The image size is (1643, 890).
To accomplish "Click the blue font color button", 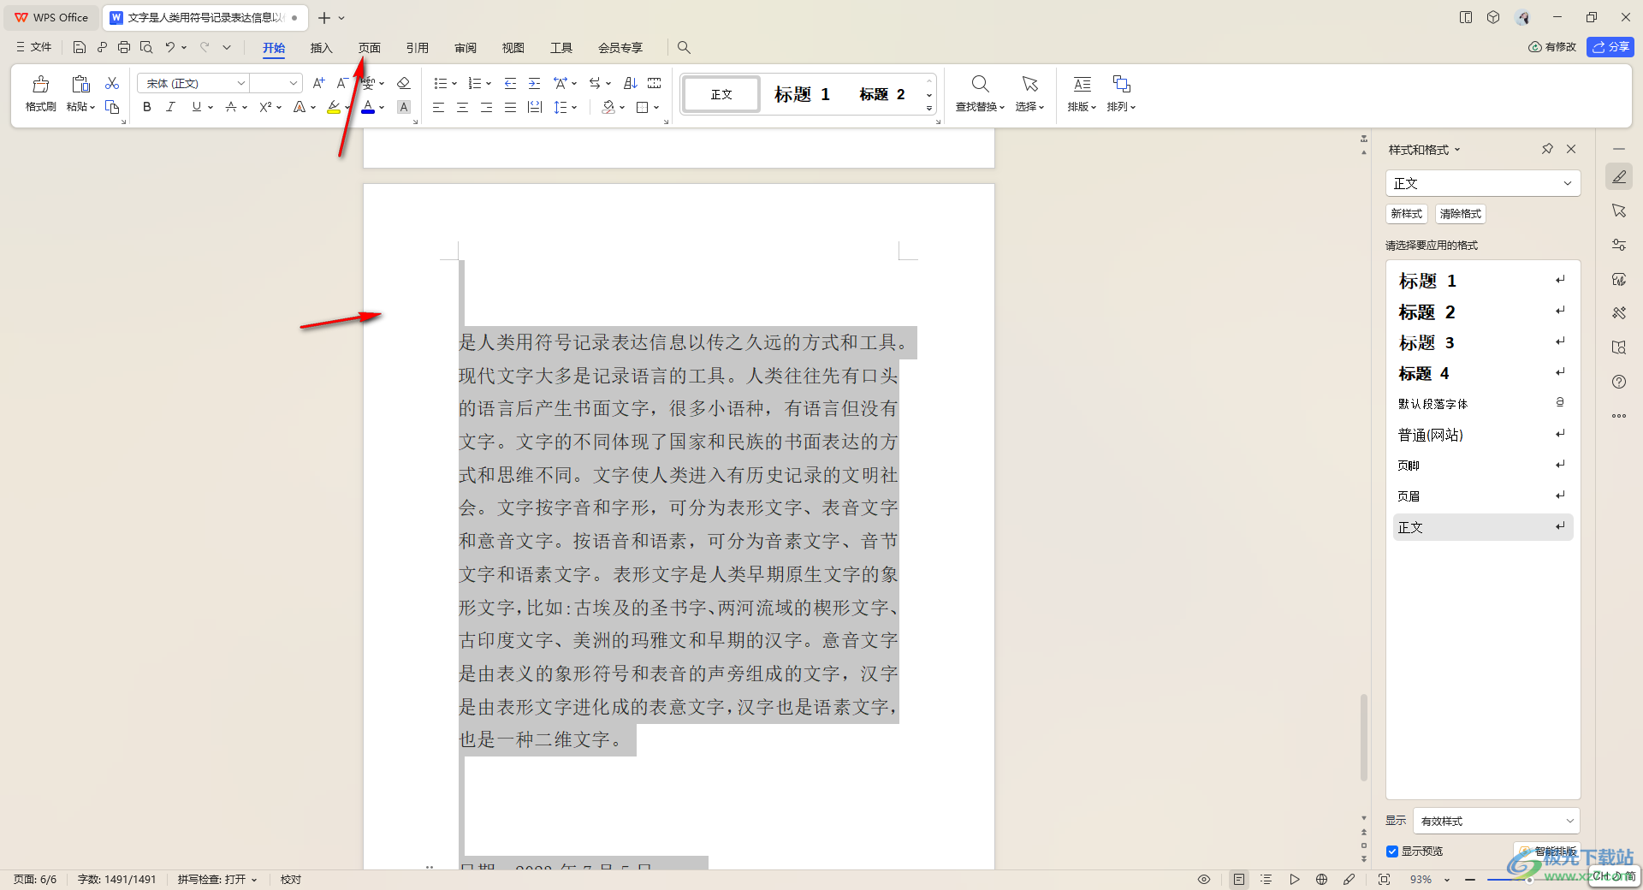I will (368, 107).
